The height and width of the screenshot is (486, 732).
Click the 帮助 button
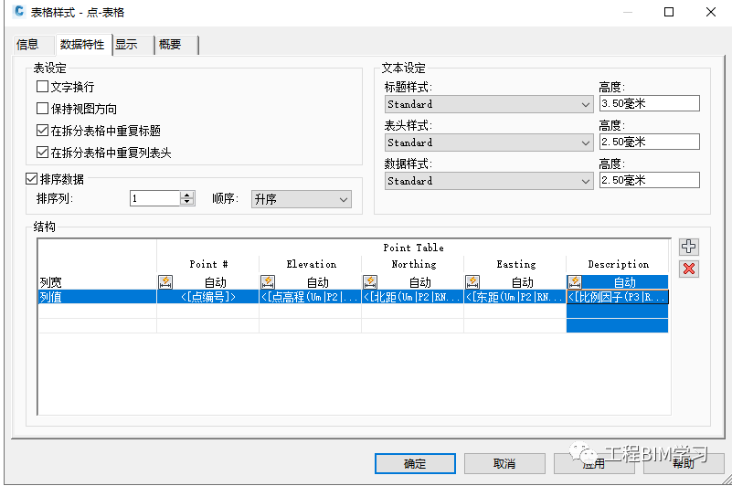pyautogui.click(x=684, y=463)
